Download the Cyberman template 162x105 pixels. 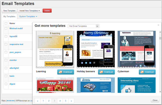pyautogui.click(x=147, y=72)
